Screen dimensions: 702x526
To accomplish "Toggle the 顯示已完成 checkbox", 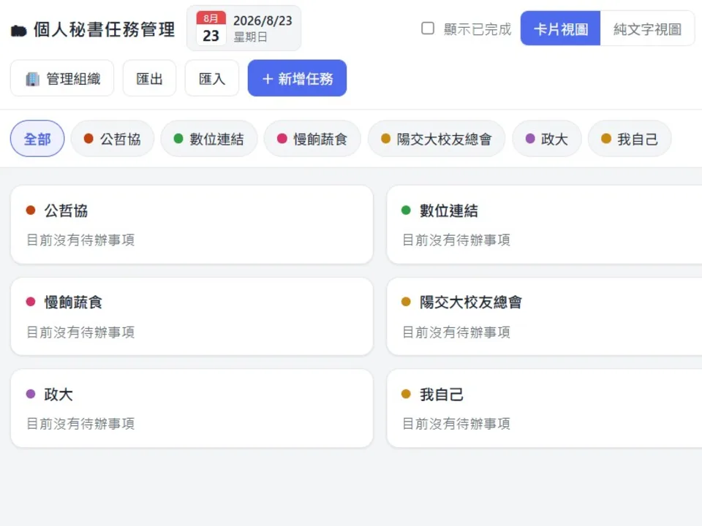I will [x=428, y=28].
